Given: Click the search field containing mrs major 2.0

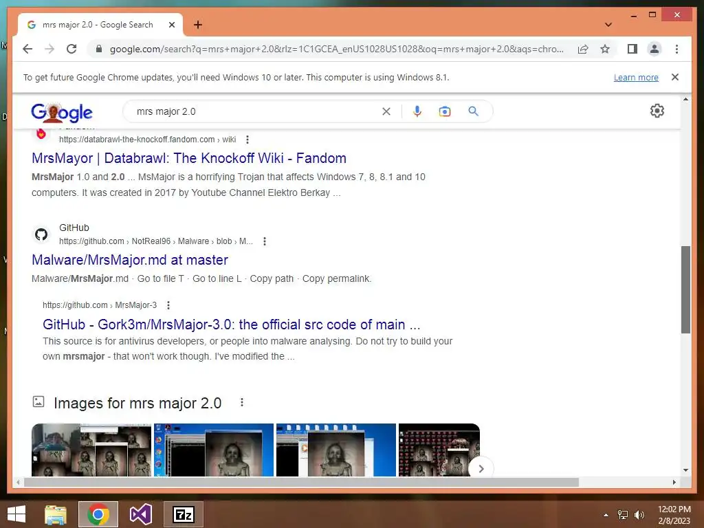Looking at the screenshot, I should click(x=256, y=111).
